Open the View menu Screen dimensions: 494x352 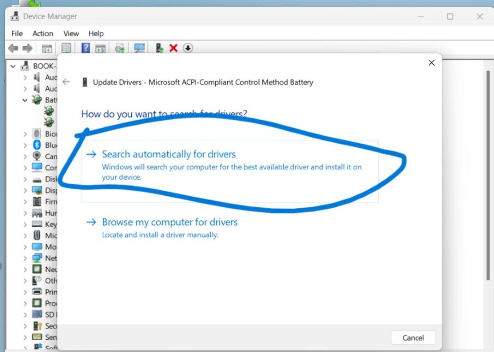[71, 33]
